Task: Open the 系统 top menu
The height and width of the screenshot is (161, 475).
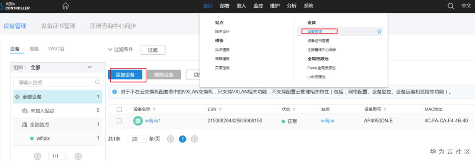Action: [308, 6]
